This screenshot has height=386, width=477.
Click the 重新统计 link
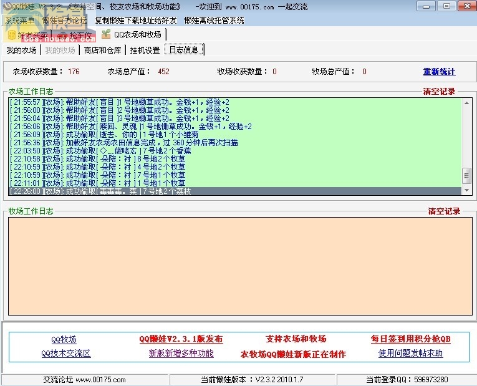click(x=439, y=72)
